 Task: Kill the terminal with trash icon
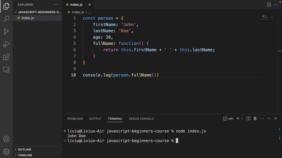pos(255,118)
